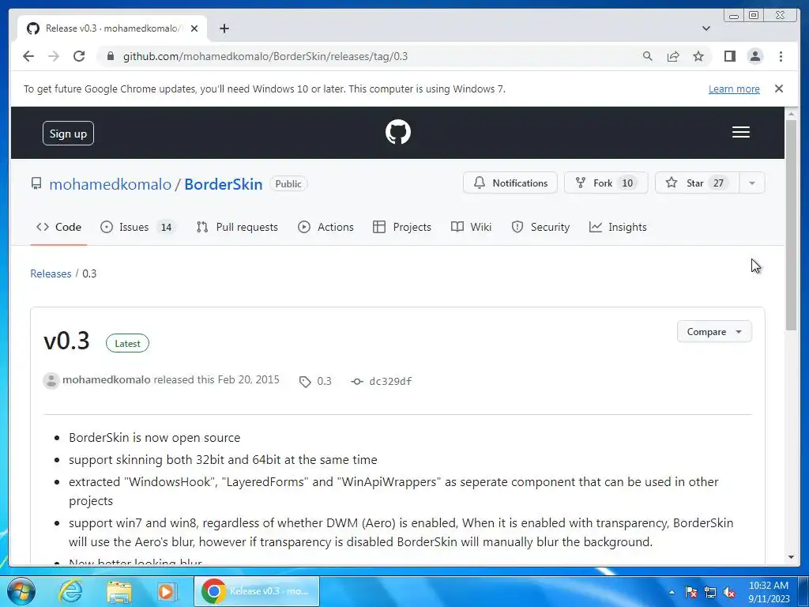Open the Chrome profile avatar
The width and height of the screenshot is (809, 607).
(754, 56)
